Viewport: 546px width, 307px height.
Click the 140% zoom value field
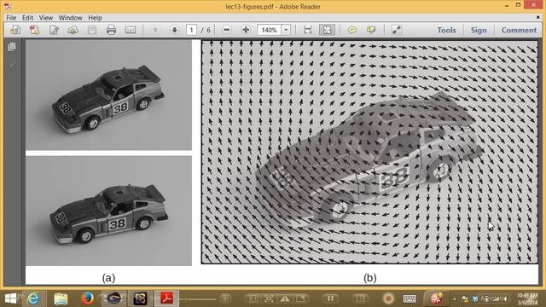click(x=270, y=30)
